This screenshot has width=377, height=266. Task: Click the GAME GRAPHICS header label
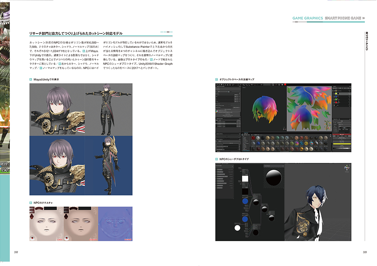coord(308,18)
